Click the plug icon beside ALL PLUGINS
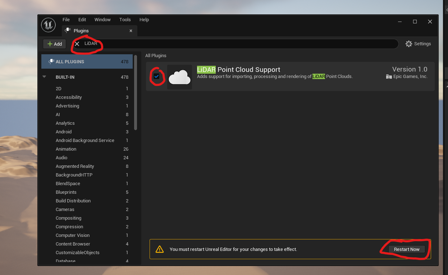 click(51, 61)
